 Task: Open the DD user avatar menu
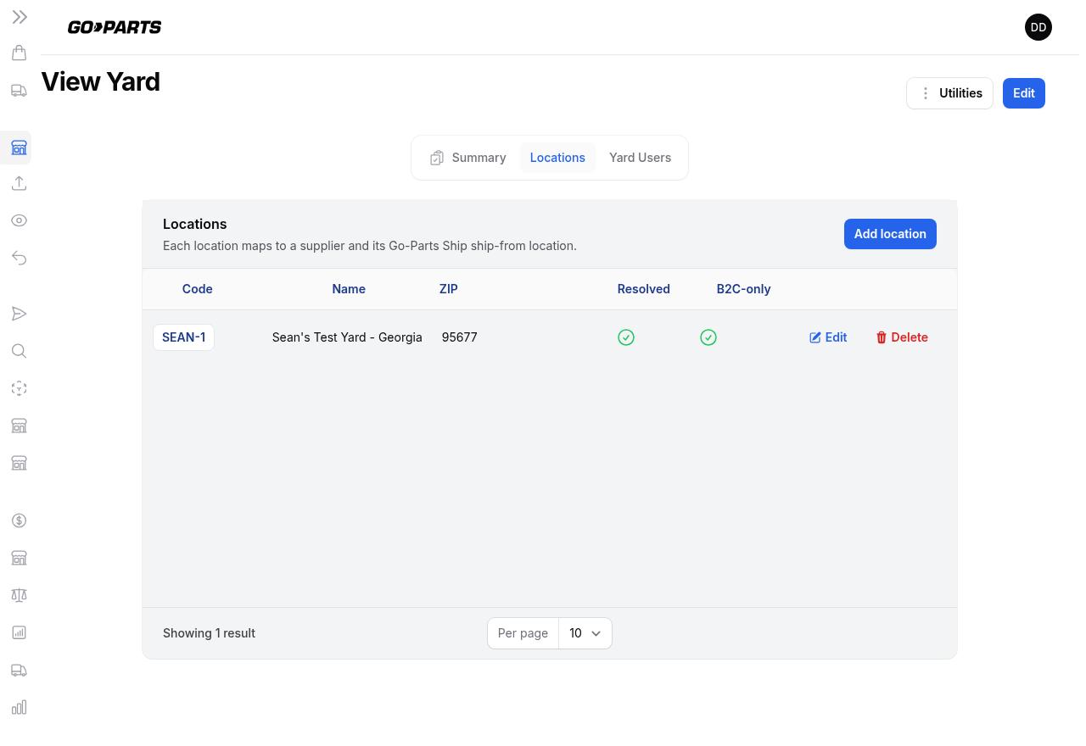[1038, 27]
